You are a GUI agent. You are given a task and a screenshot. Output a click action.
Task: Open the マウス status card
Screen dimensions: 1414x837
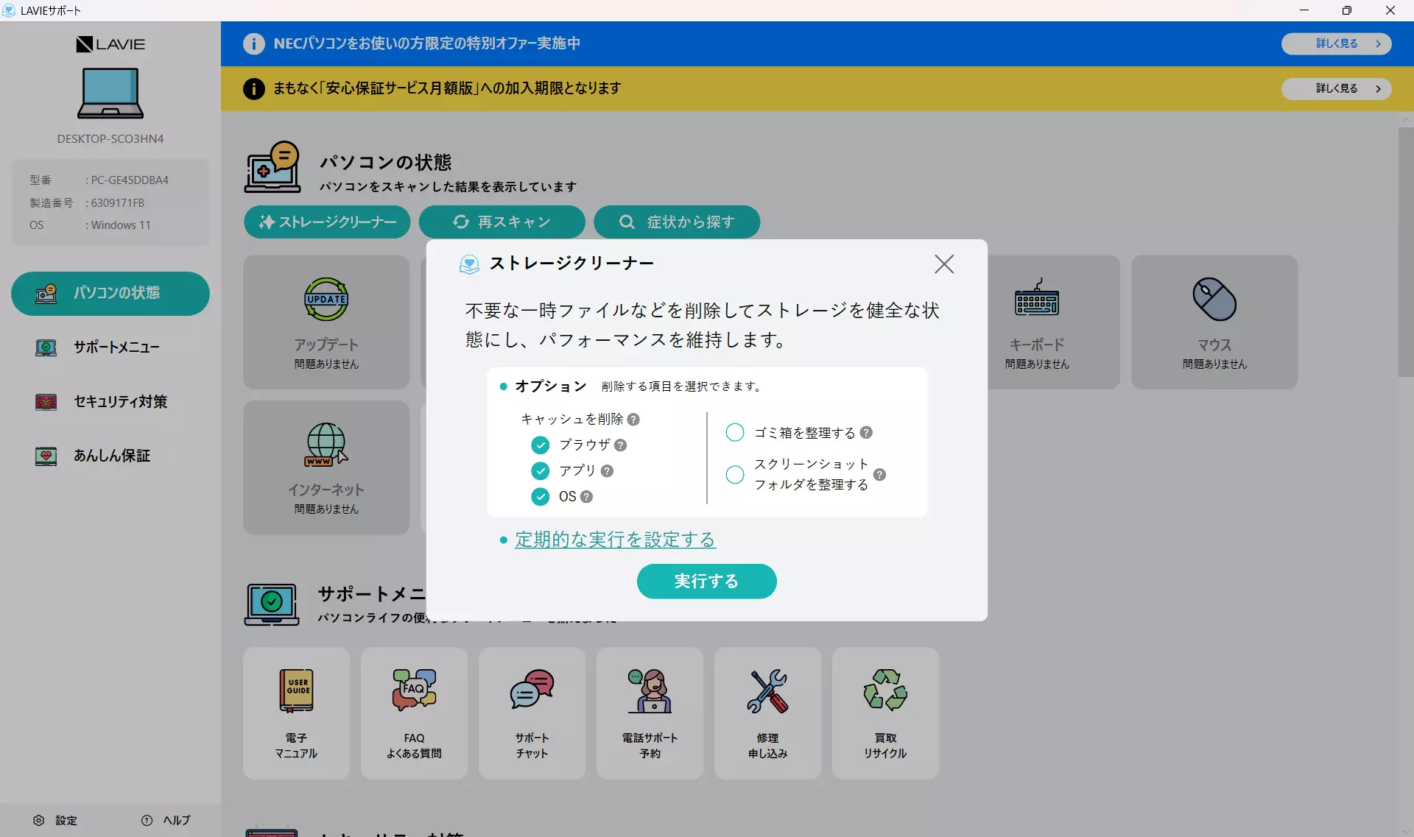1214,322
